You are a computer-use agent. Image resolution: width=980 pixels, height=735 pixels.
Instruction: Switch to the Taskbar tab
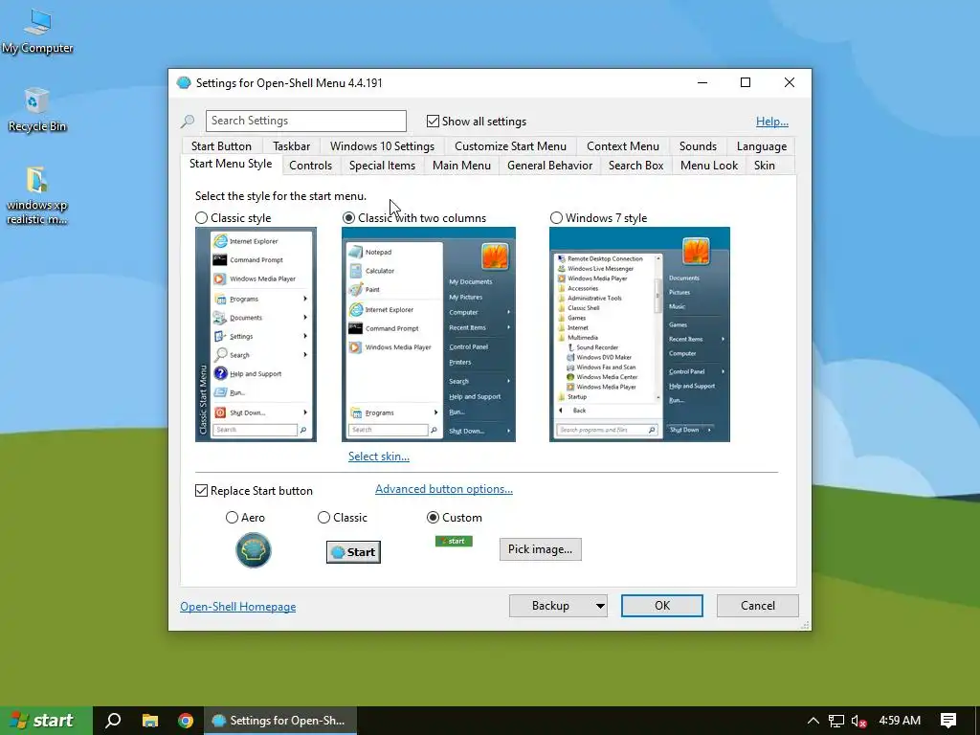point(291,146)
